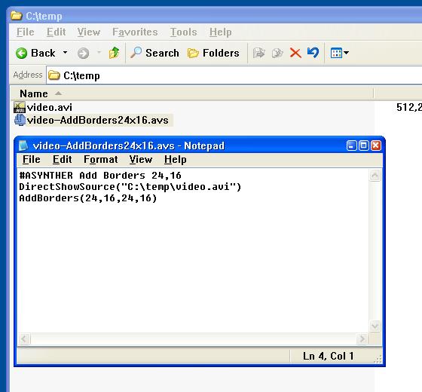The image size is (422, 392).
Task: Click the Move To folder icon
Action: pos(259,53)
